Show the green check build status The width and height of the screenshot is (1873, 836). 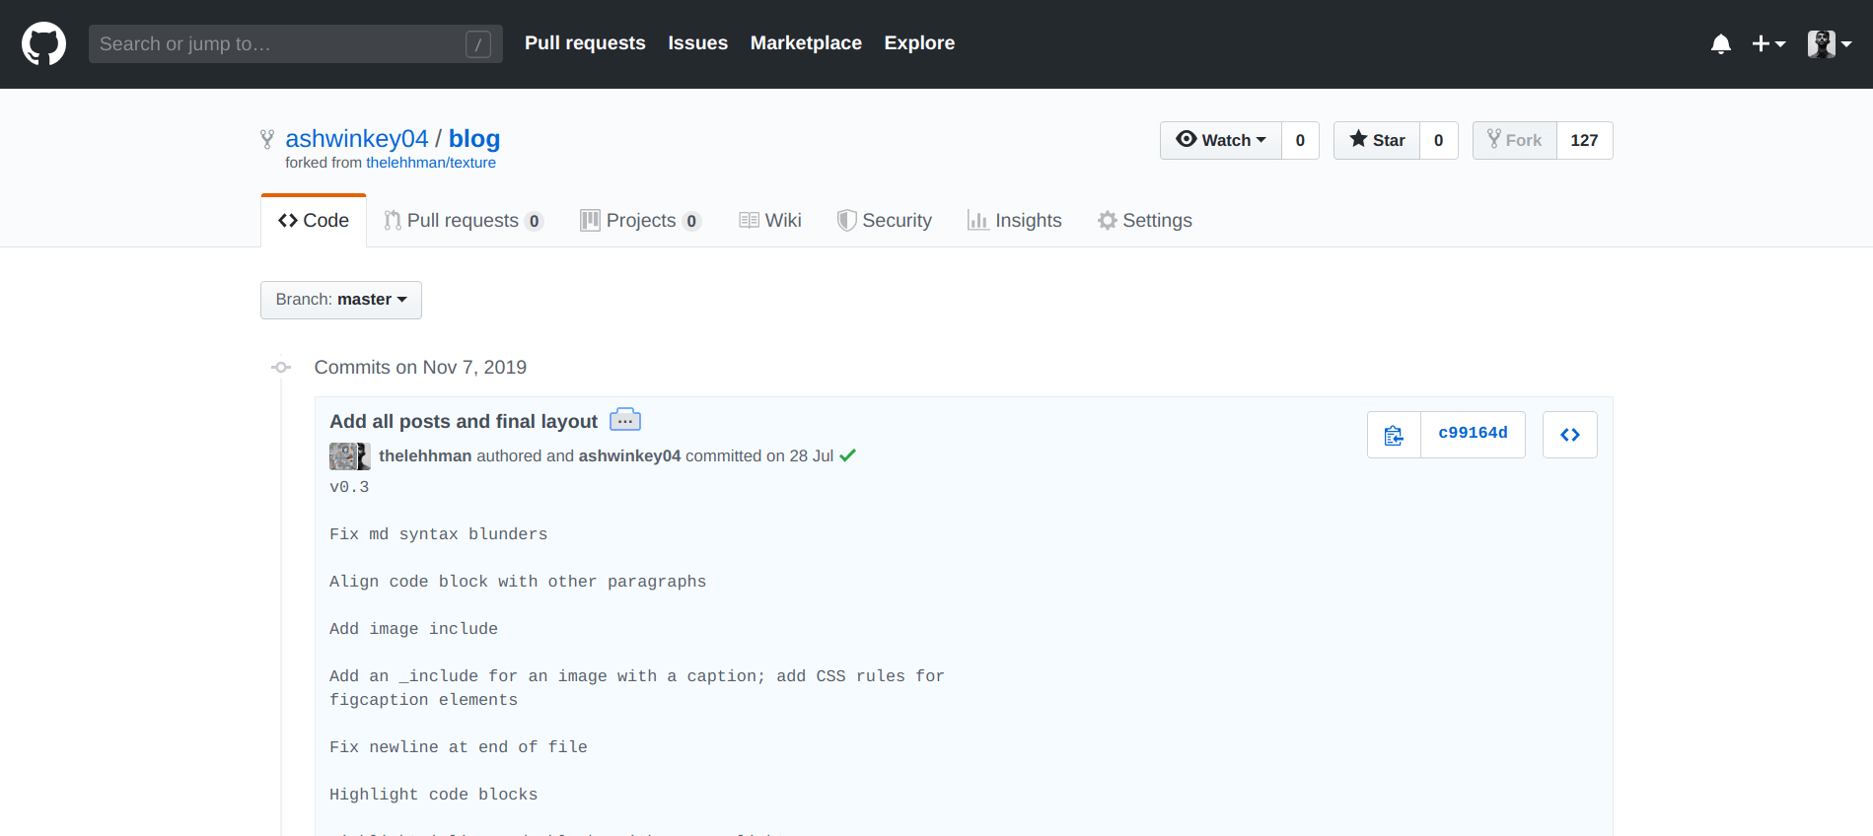pos(848,455)
